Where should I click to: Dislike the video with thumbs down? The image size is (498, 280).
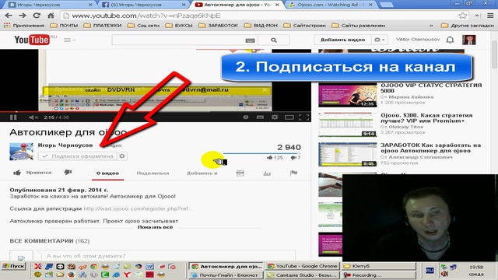68,173
